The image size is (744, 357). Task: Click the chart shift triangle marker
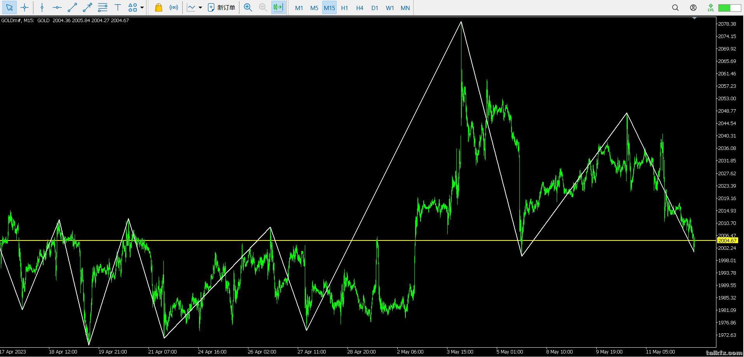[x=694, y=18]
